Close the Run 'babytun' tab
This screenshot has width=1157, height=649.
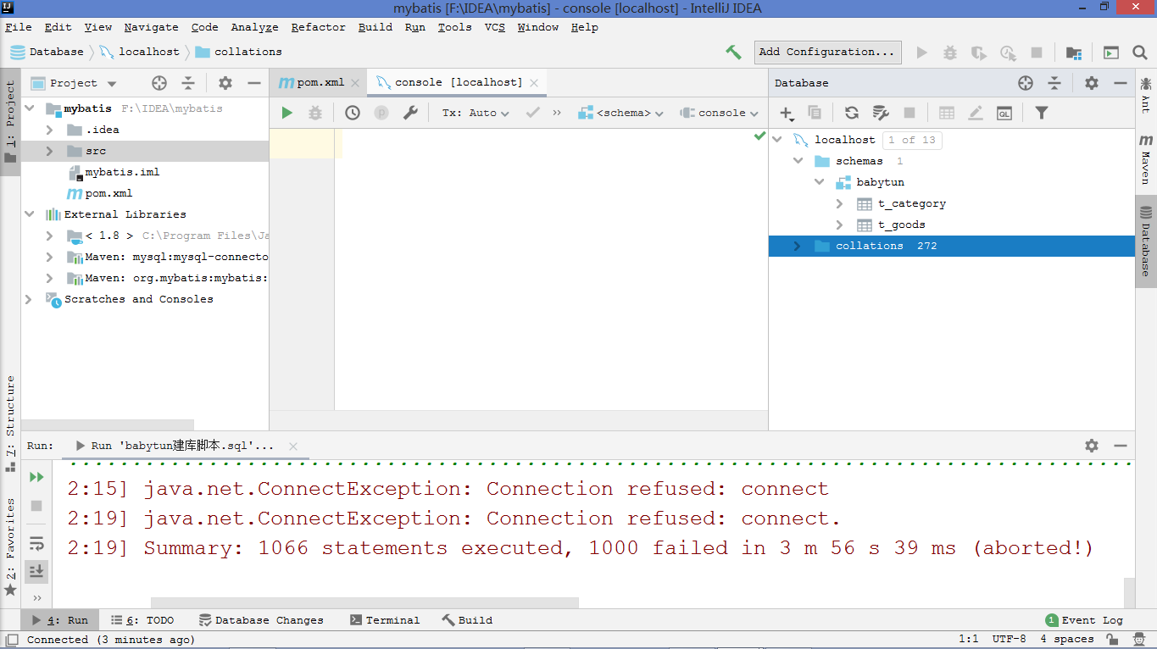(x=293, y=446)
